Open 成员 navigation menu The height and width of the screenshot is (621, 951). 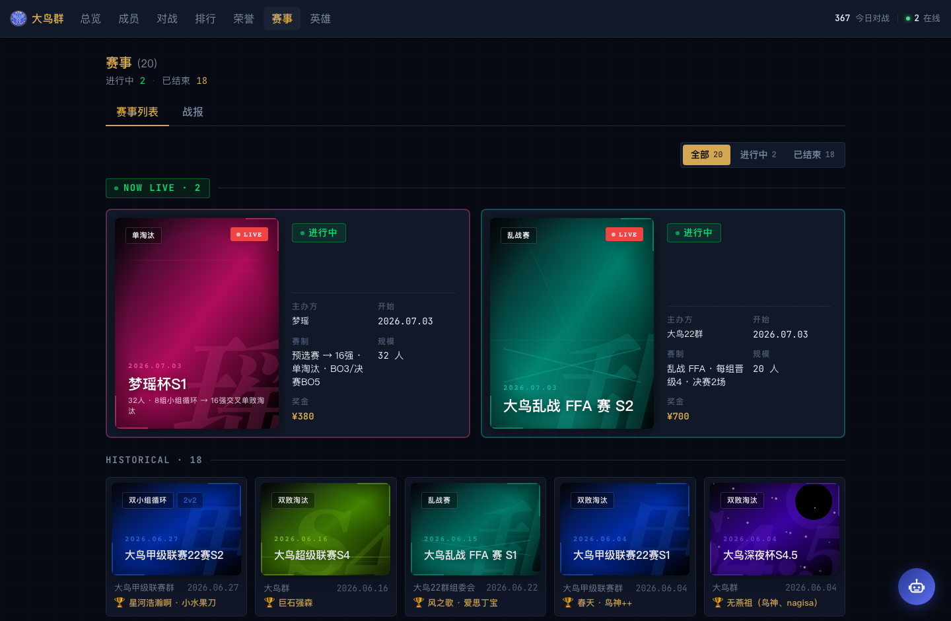point(129,18)
